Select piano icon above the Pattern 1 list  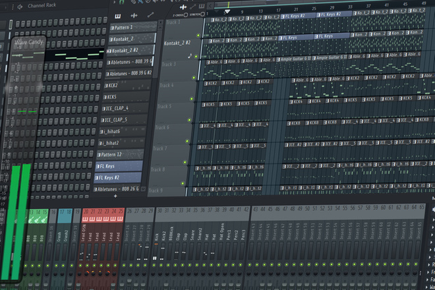(x=117, y=16)
